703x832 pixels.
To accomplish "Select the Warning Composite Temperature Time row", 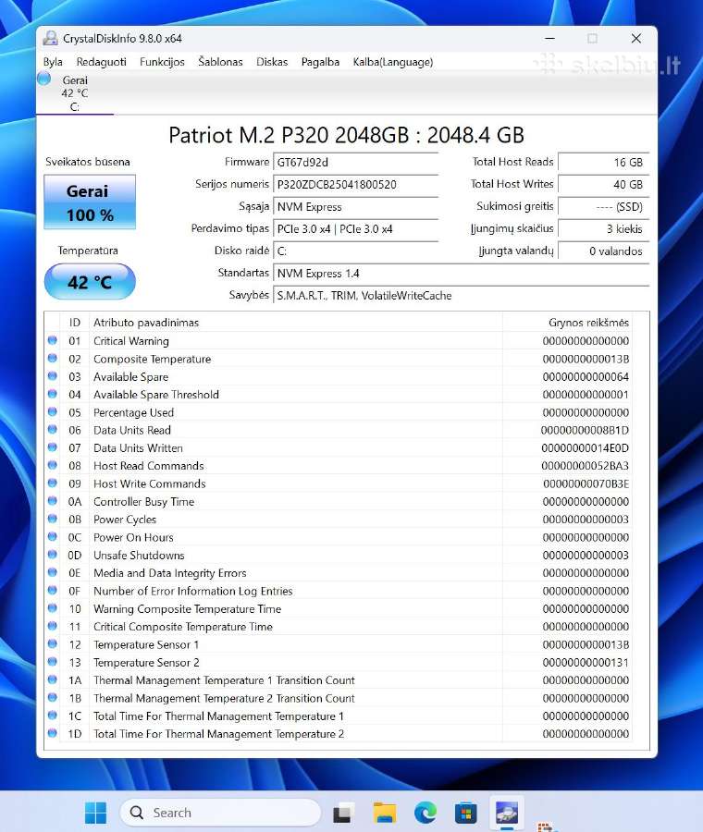I will (x=339, y=609).
